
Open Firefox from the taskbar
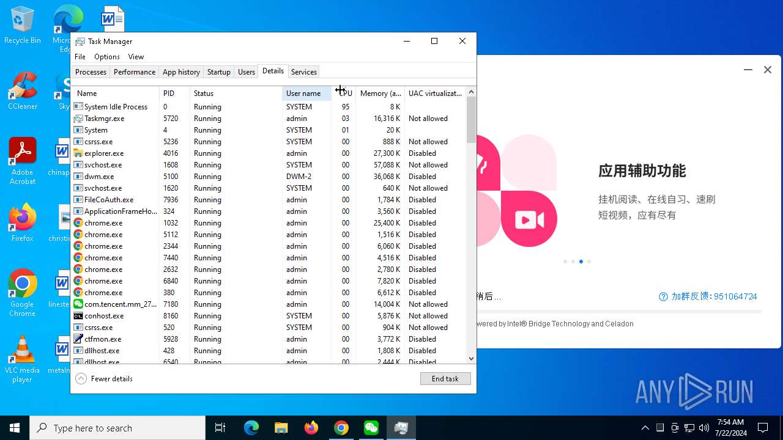coord(311,428)
